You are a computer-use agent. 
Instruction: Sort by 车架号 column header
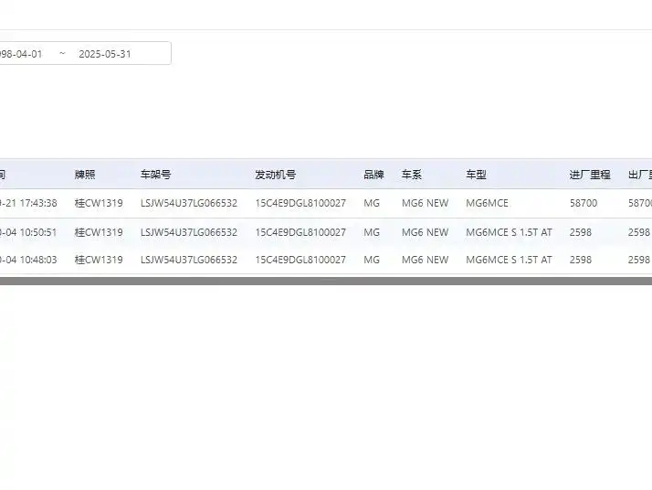pos(155,175)
